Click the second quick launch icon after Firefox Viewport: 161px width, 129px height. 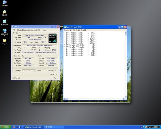[17, 127]
